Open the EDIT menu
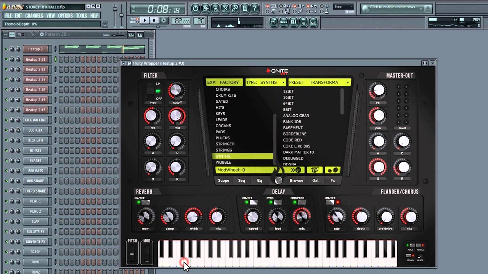This screenshot has height=274, width=488. pyautogui.click(x=18, y=16)
